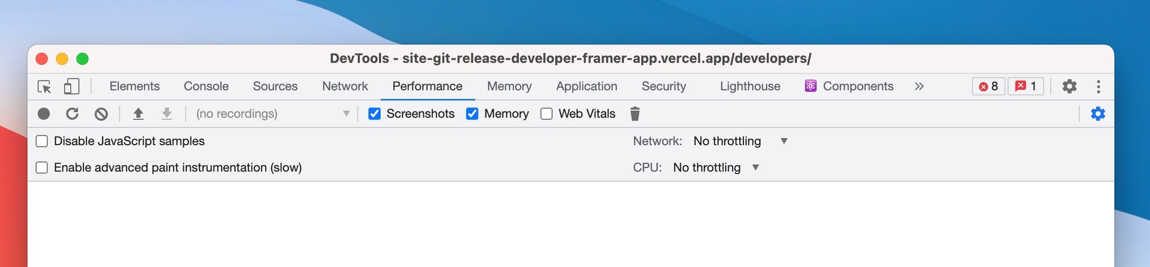This screenshot has width=1150, height=267.
Task: Toggle the device toolbar icon
Action: [71, 87]
